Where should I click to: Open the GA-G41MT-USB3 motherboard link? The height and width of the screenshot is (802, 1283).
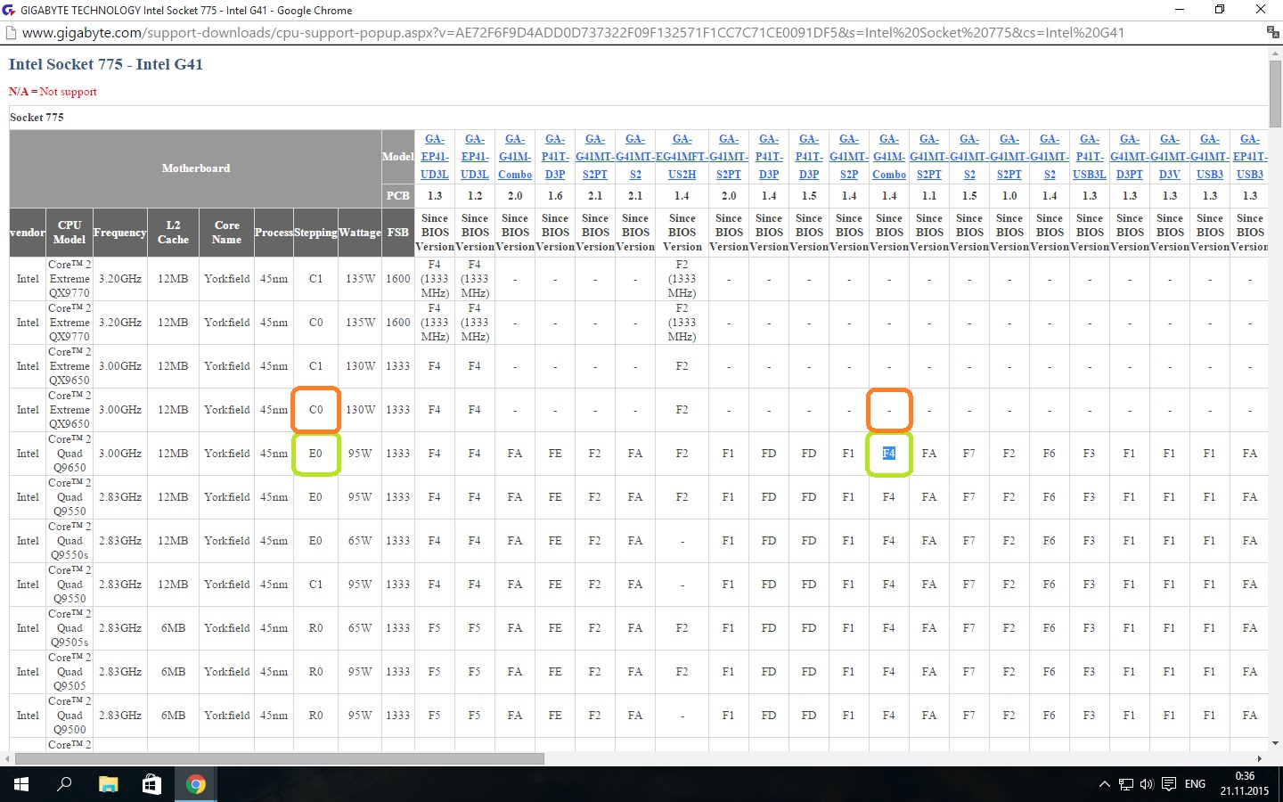pos(1210,157)
